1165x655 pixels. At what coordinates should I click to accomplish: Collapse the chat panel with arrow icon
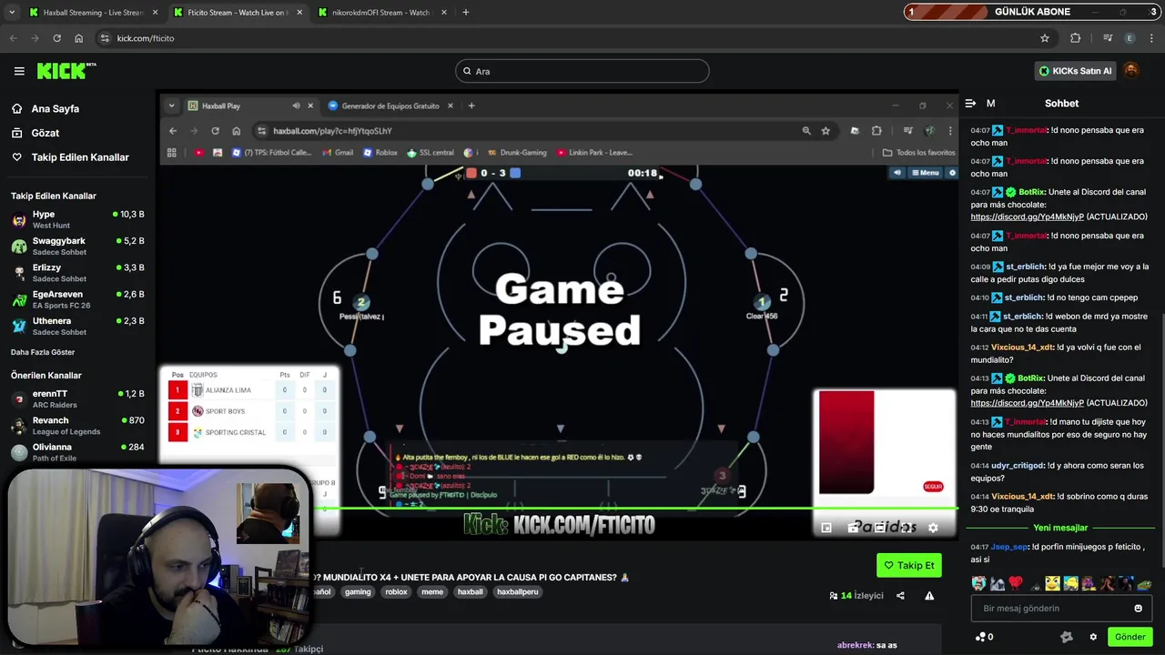pos(970,104)
